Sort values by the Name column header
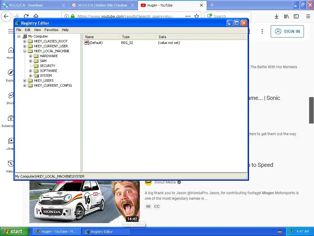Viewport: 314px width, 236px height. 101,37
